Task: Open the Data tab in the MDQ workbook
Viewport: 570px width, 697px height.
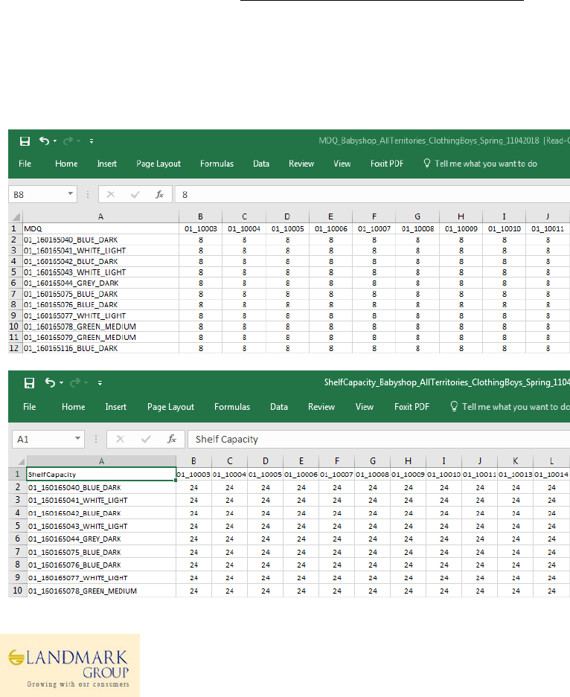Action: point(261,164)
